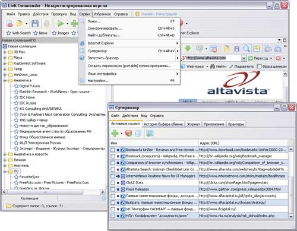Check the AltaVista Search row checkbox
297x231 pixels.
113,169
